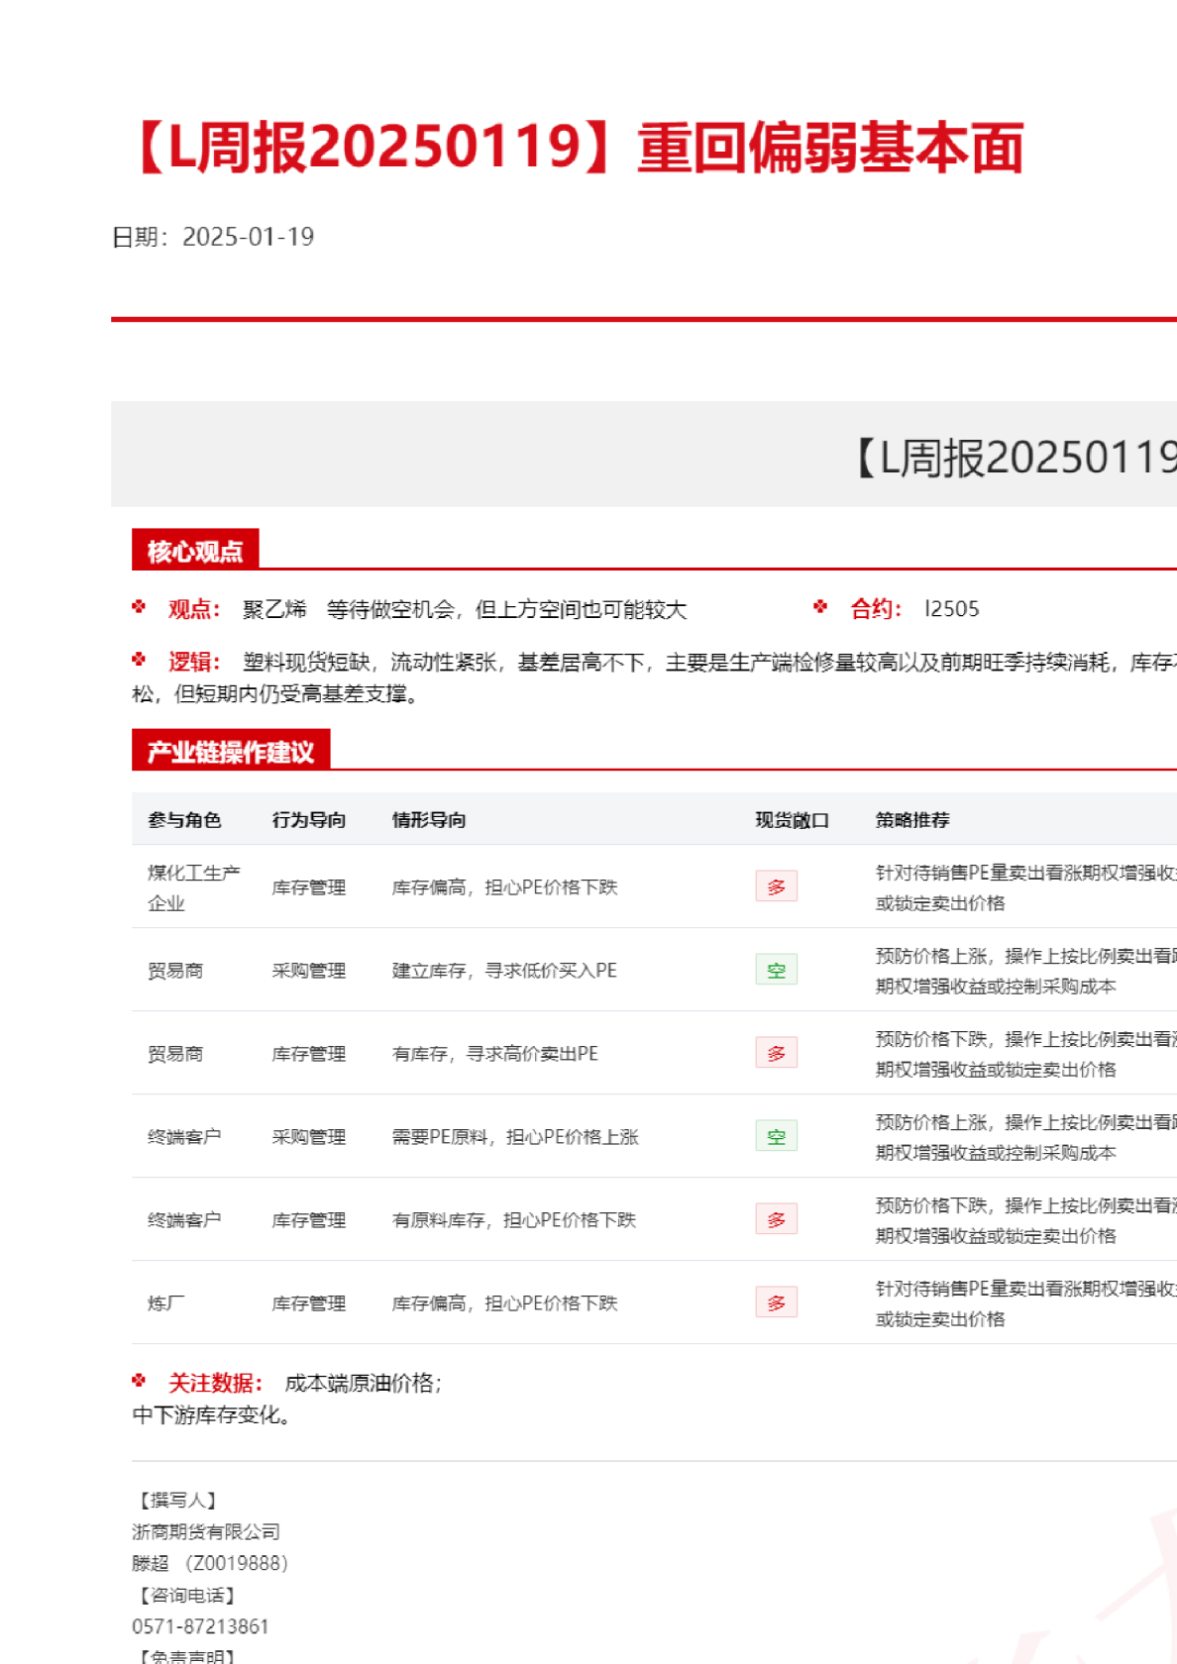Click the 现货敞口 column header
The width and height of the screenshot is (1177, 1664).
pyautogui.click(x=792, y=820)
